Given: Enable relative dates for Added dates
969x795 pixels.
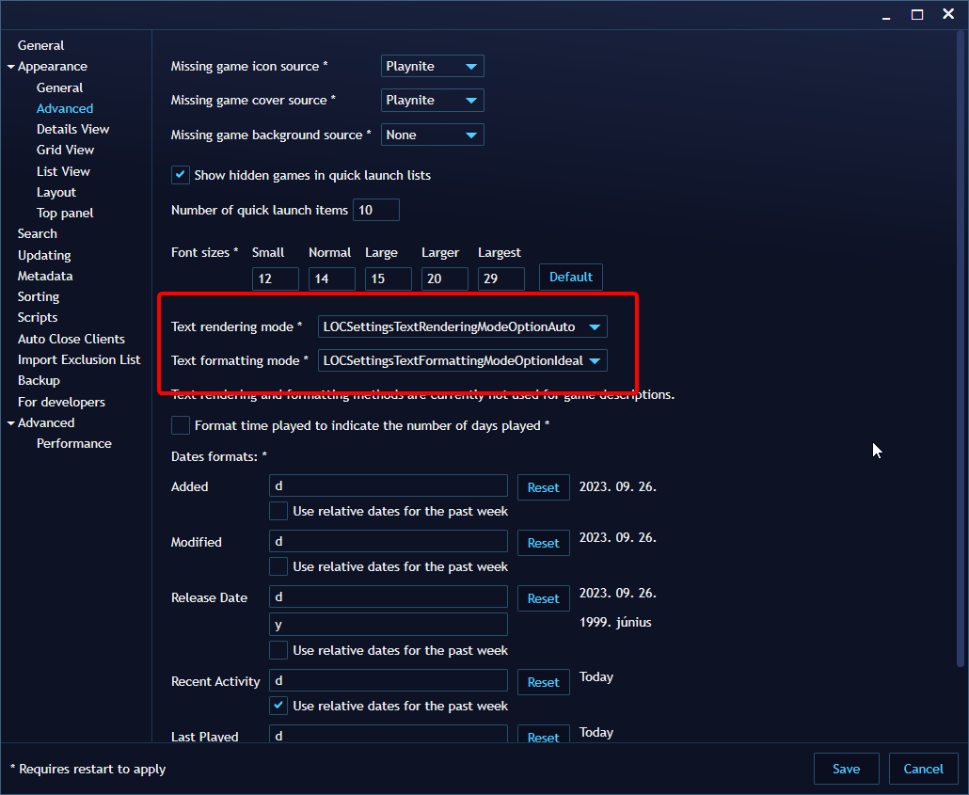Looking at the screenshot, I should tap(278, 511).
